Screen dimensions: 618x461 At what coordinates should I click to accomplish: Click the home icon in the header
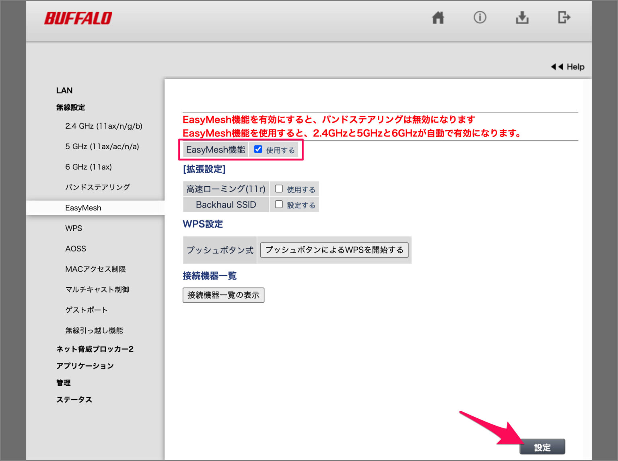(438, 18)
